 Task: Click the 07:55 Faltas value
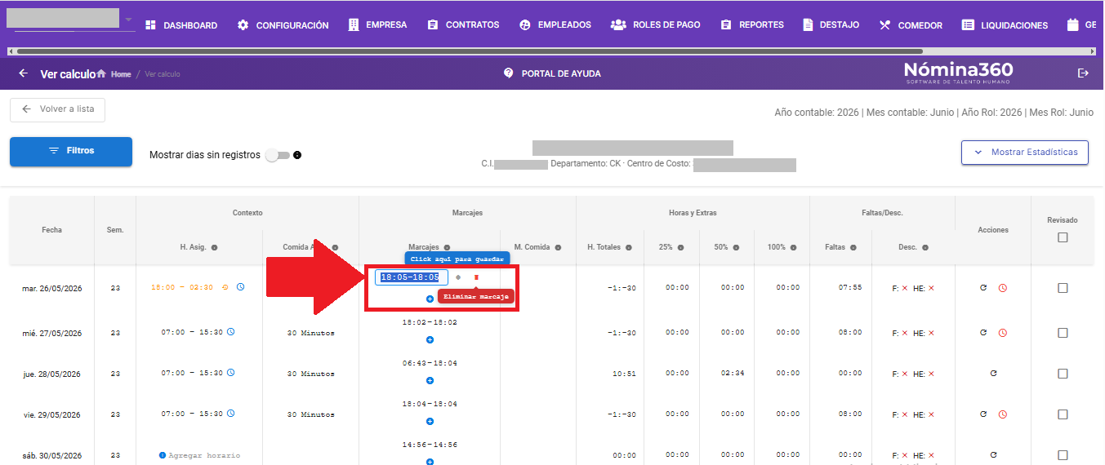click(849, 288)
